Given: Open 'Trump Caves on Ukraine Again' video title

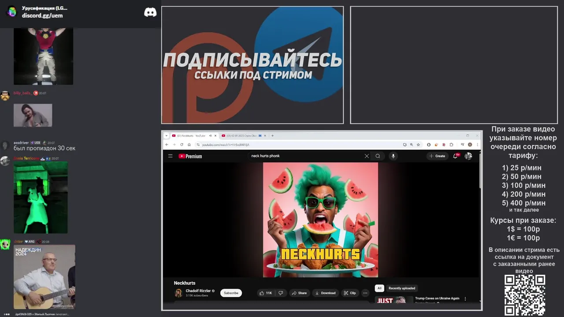Looking at the screenshot, I should (437, 298).
